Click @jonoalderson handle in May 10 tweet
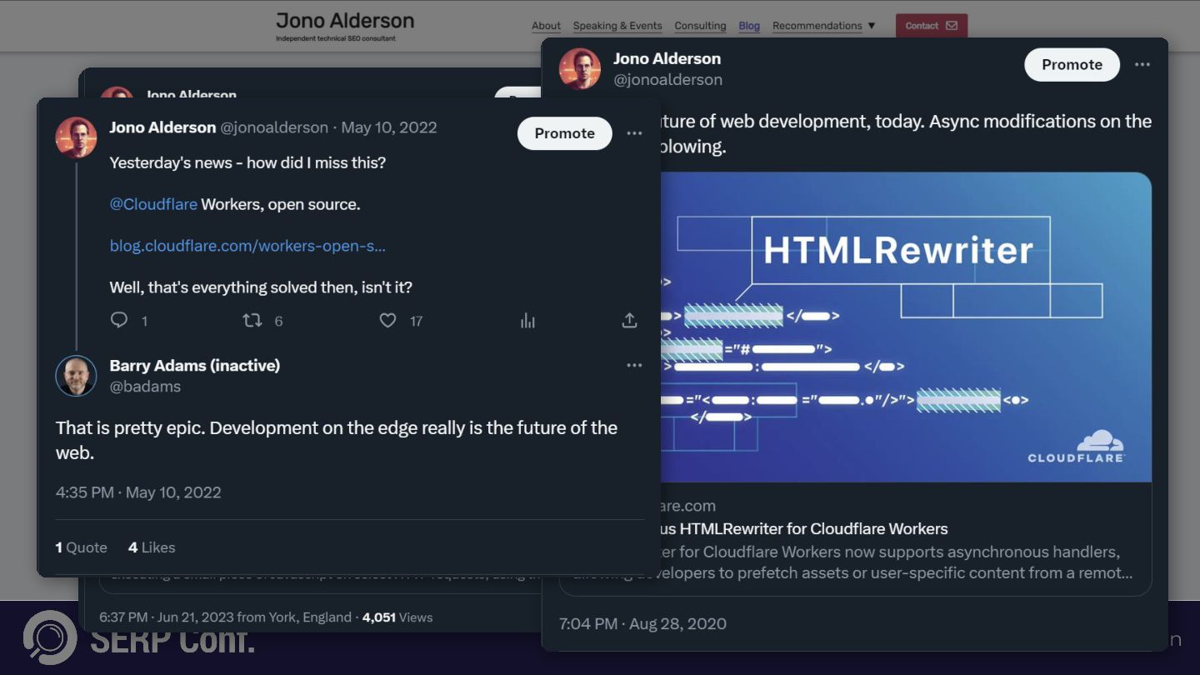This screenshot has width=1200, height=675. tap(274, 127)
